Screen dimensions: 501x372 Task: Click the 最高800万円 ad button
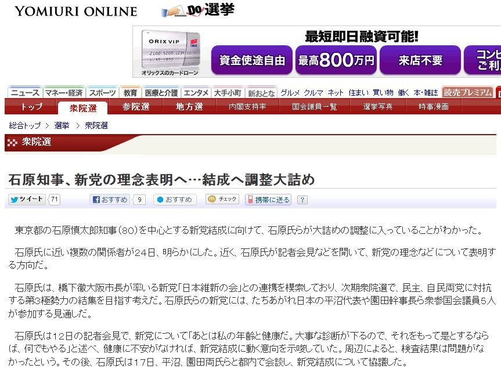(336, 60)
